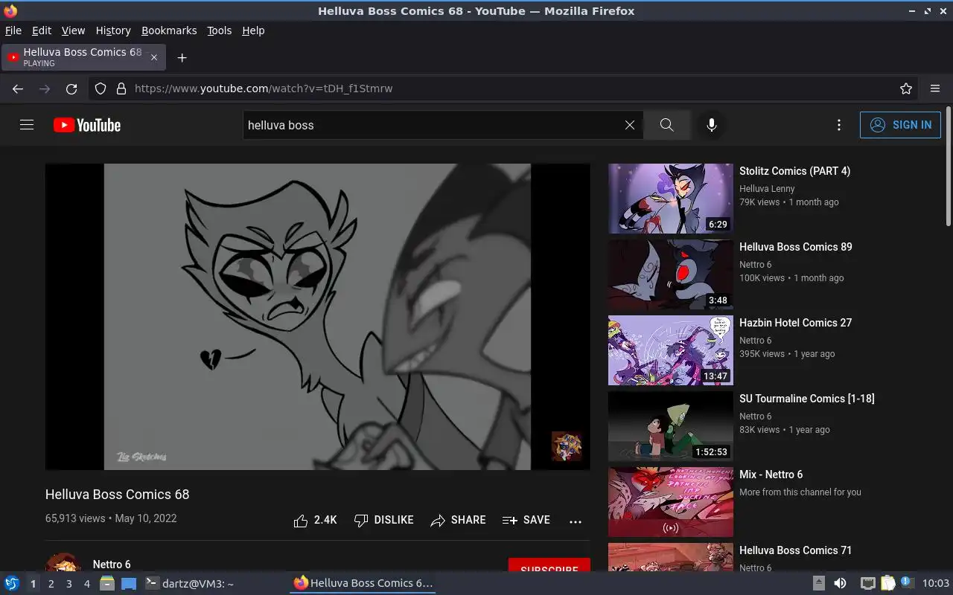This screenshot has width=953, height=595.
Task: Open Hazbin Hotel Comics 27 thumbnail
Action: tap(671, 350)
